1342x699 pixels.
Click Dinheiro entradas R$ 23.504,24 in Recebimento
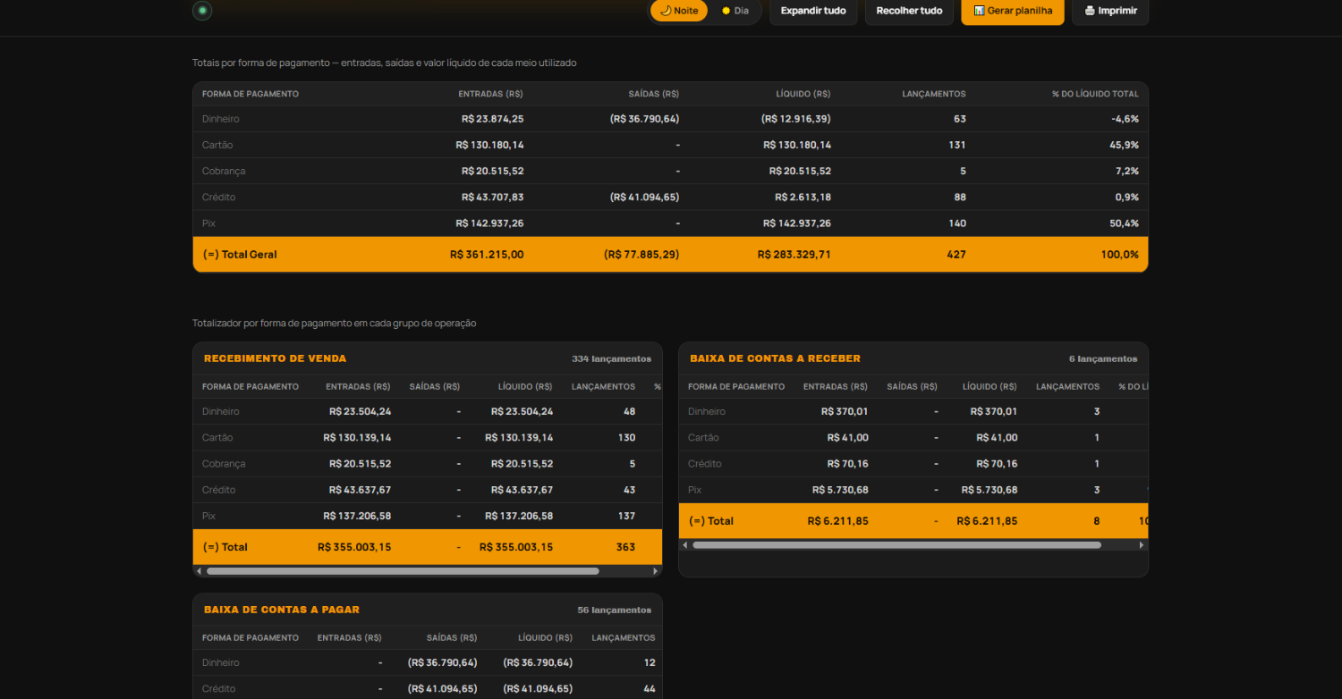361,411
